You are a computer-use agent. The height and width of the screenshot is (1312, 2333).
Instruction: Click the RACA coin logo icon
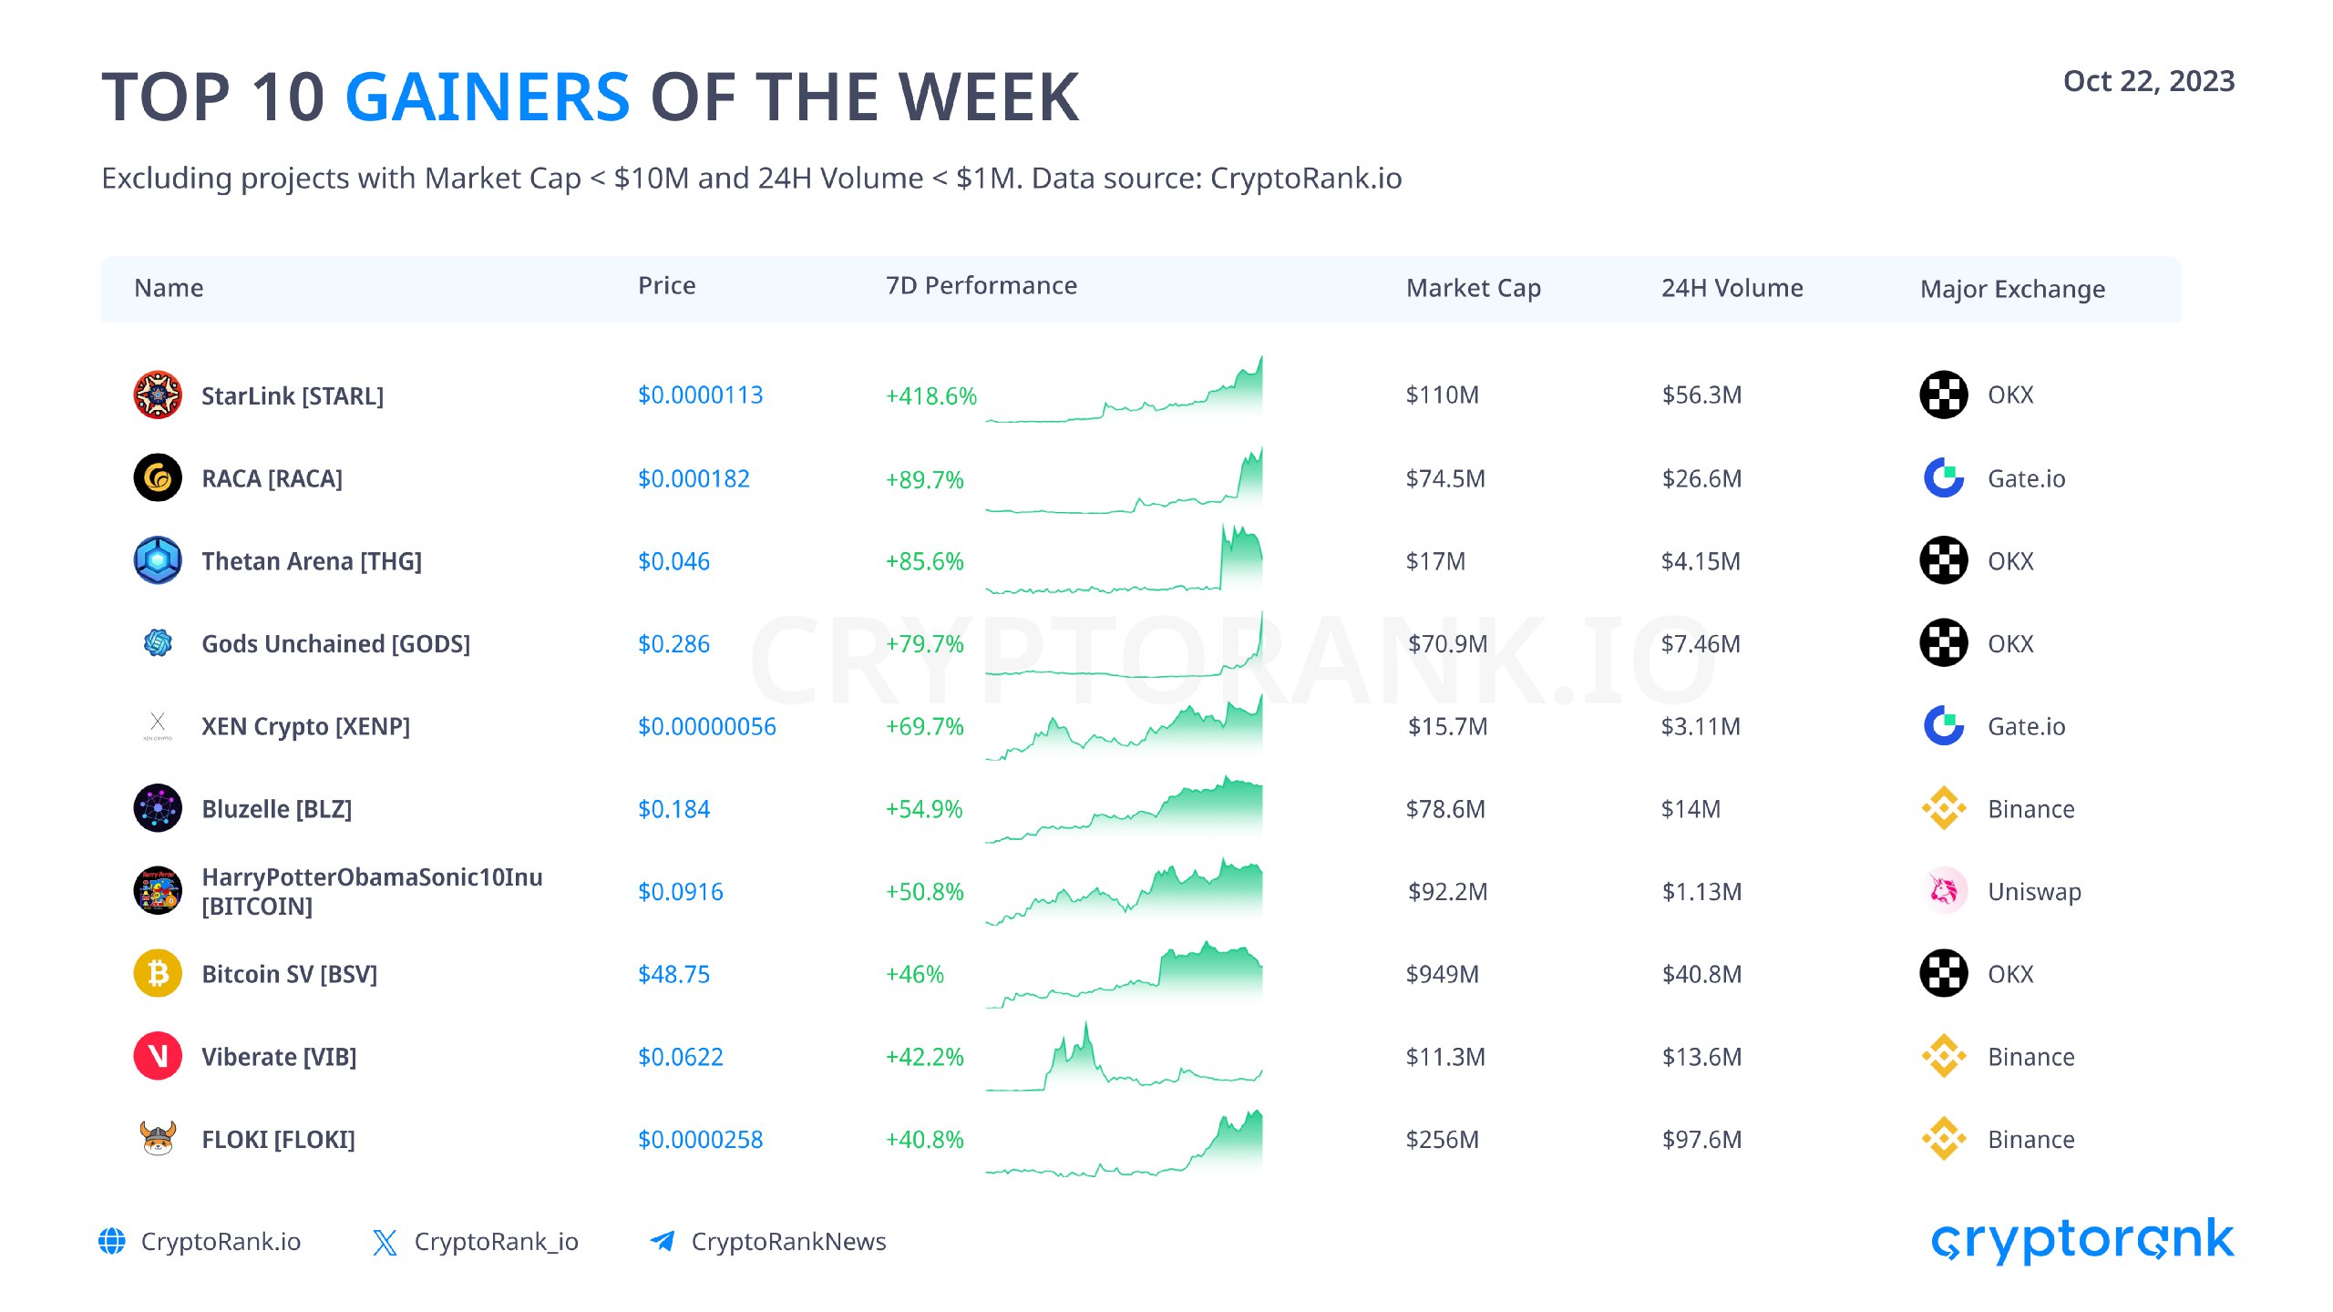tap(158, 478)
